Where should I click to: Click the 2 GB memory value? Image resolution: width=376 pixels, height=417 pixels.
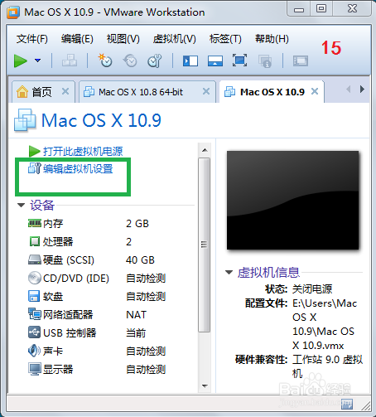[137, 224]
